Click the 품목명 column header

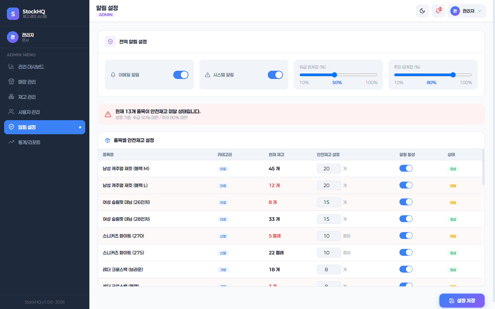click(x=108, y=155)
